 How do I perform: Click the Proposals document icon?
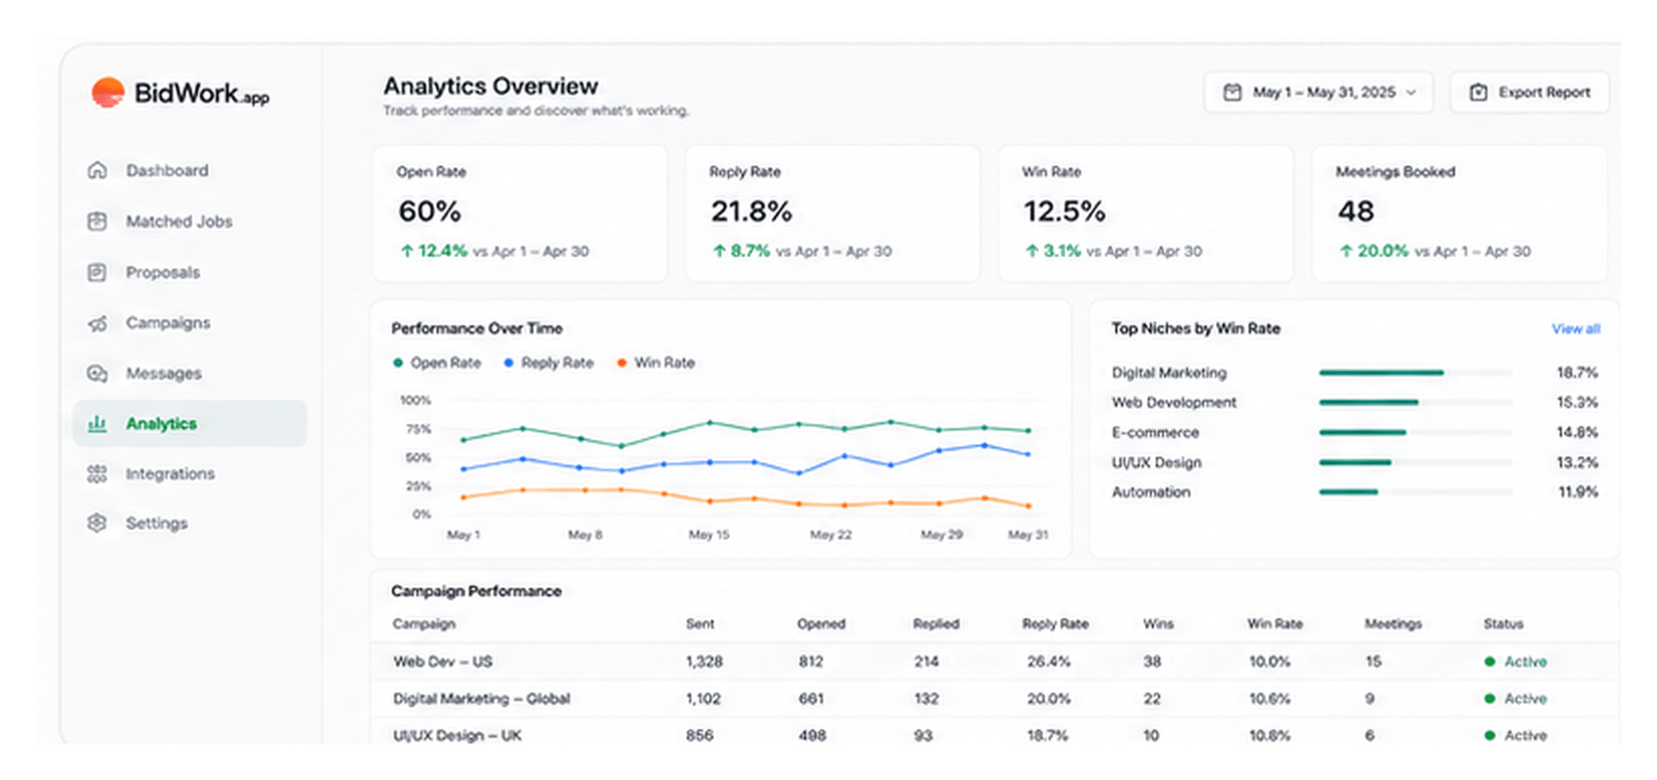(98, 272)
